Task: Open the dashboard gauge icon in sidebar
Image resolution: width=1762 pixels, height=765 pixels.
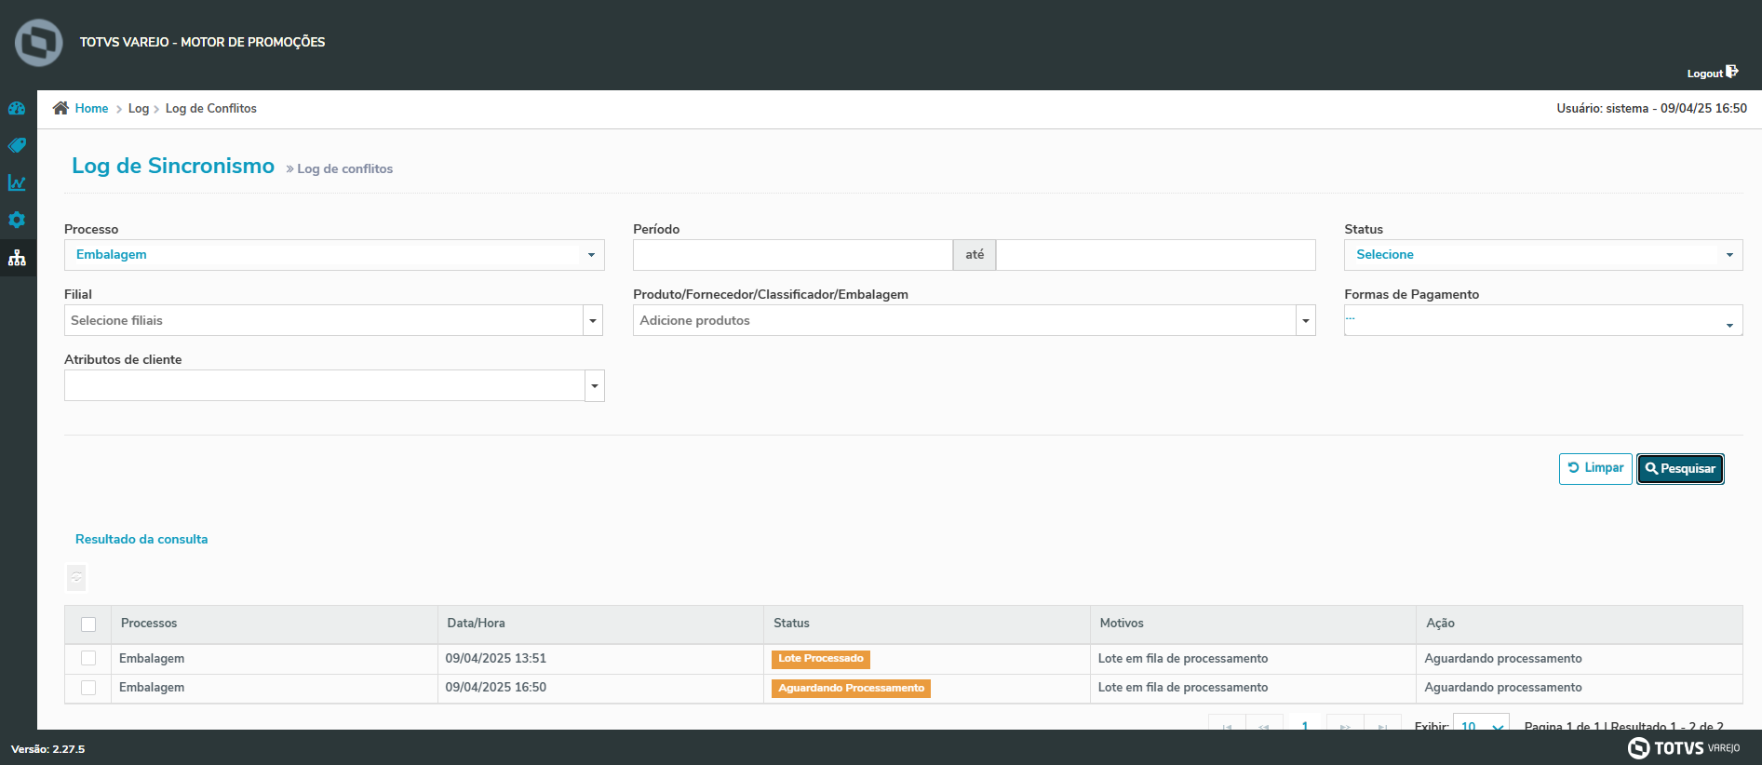Action: click(17, 108)
